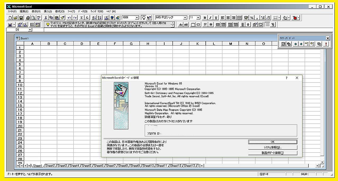Click the Group right arrow in Query/Pivot toolbar
The width and height of the screenshot is (338, 181).
click(301, 44)
